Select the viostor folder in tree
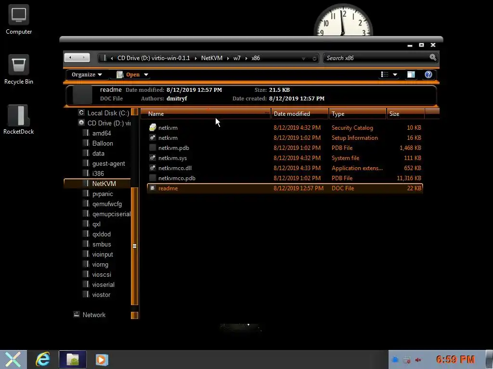 click(101, 295)
